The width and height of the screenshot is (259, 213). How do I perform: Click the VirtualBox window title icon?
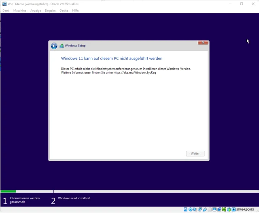coord(4,4)
